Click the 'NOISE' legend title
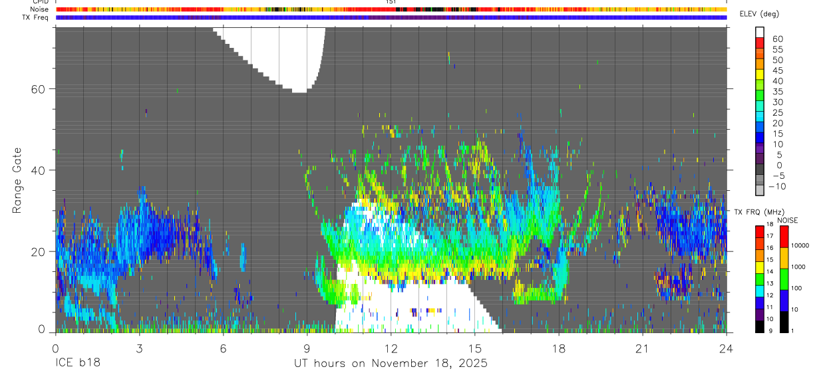The height and width of the screenshot is (377, 817). (x=788, y=220)
